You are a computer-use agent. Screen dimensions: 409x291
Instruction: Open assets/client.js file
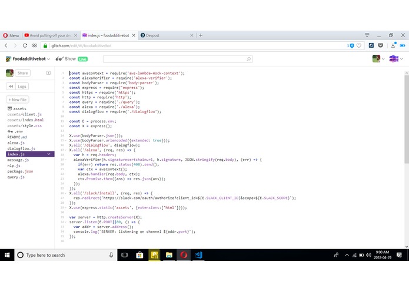point(25,114)
